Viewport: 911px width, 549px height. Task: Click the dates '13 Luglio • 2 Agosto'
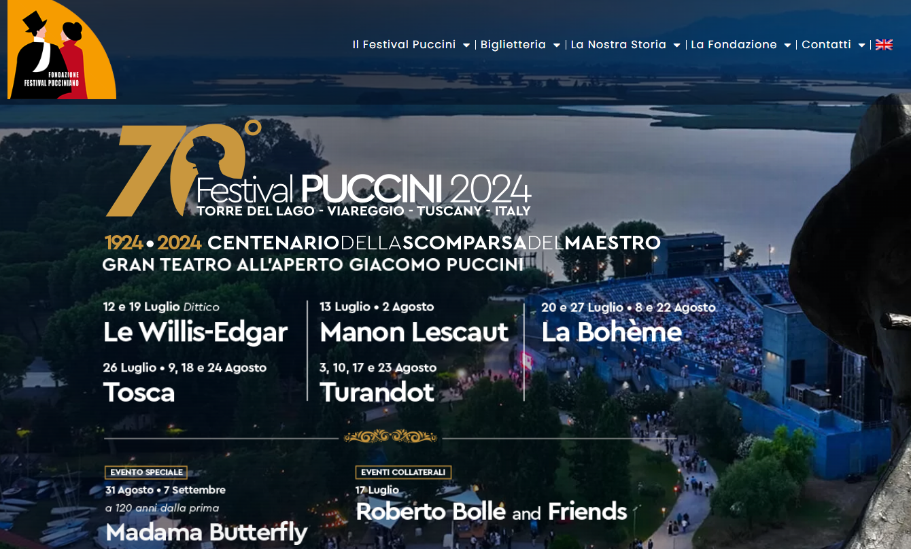point(377,307)
